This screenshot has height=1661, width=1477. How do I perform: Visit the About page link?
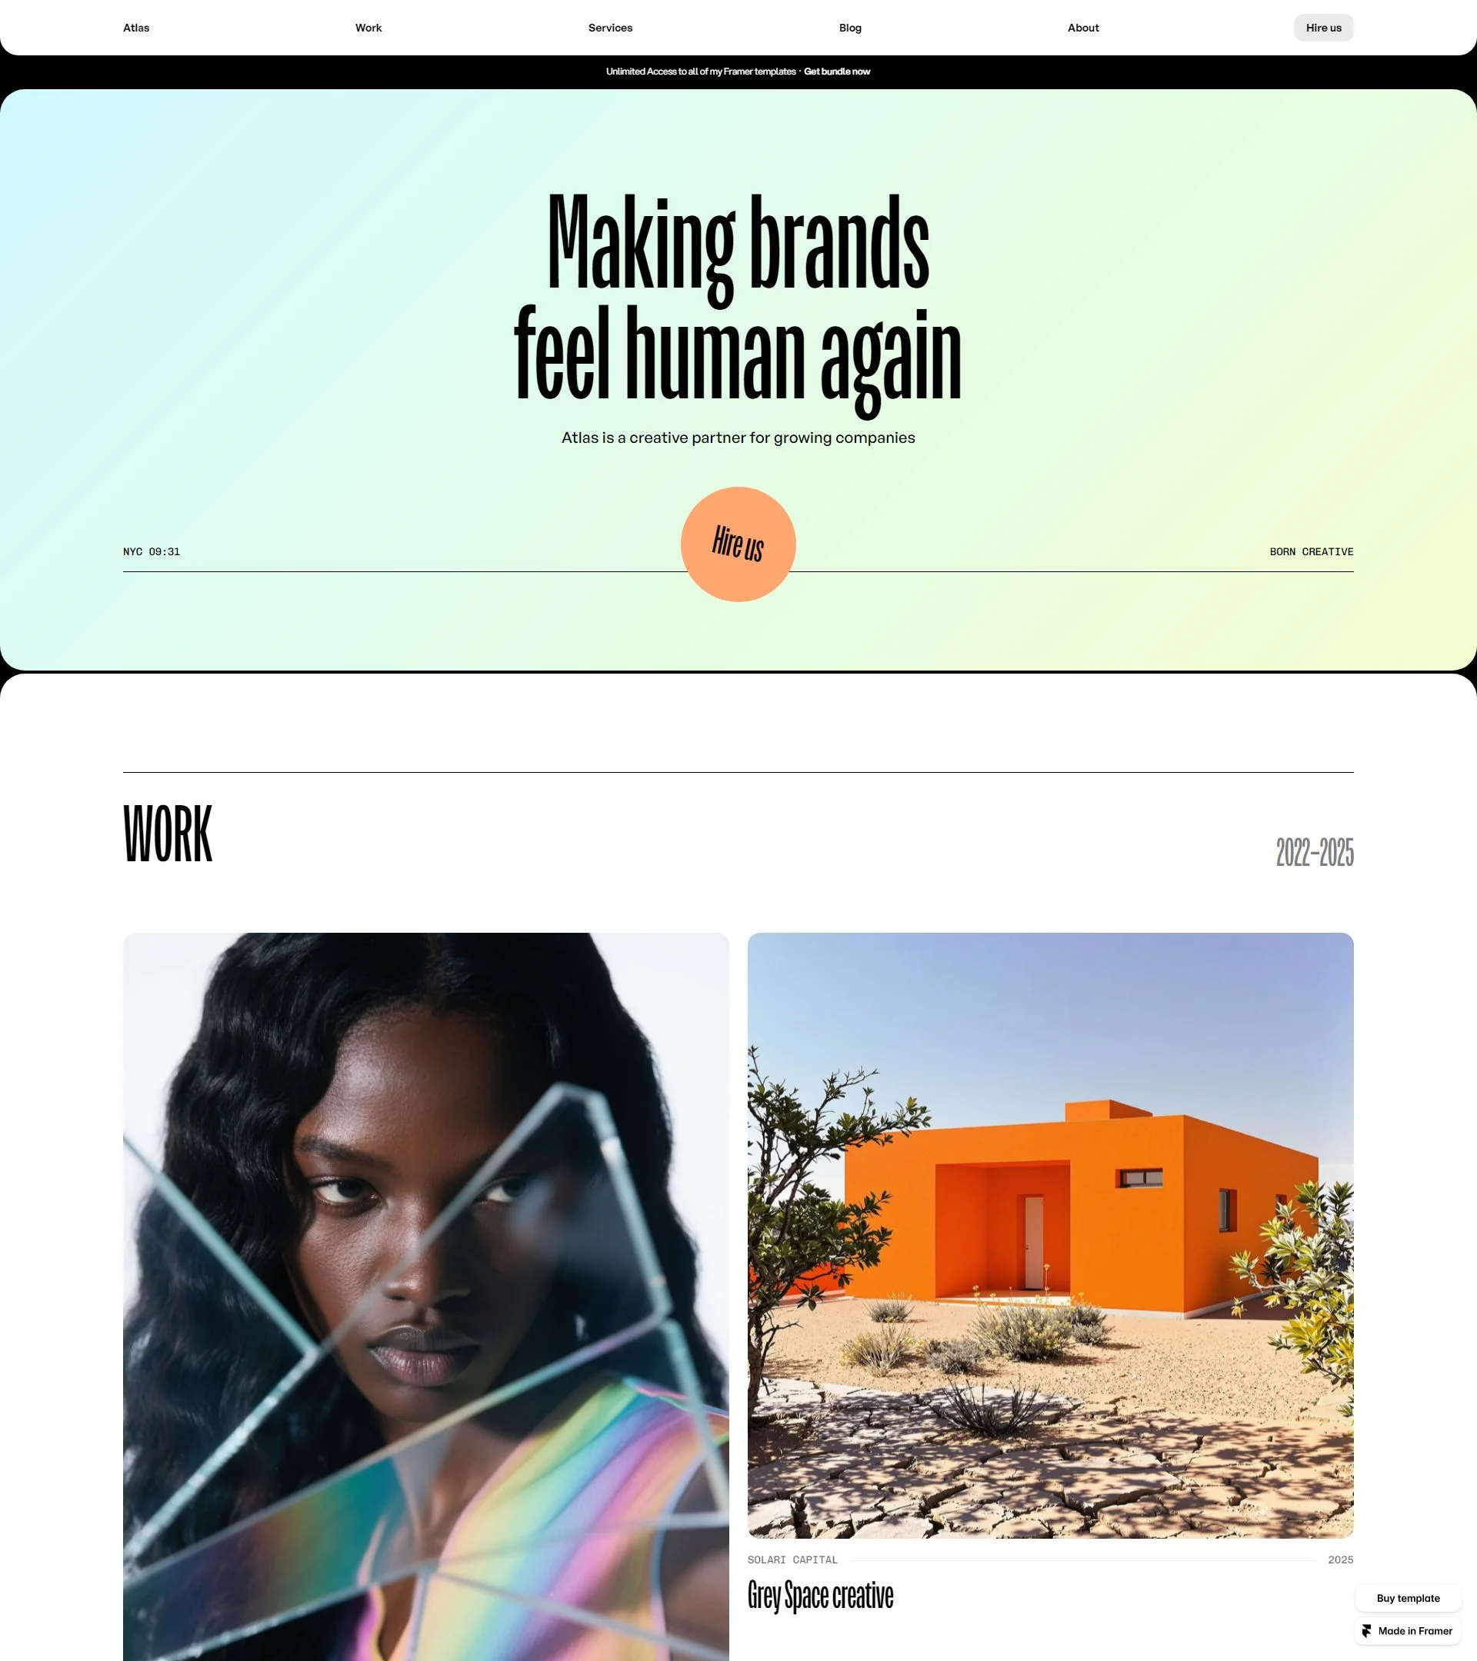click(x=1083, y=28)
